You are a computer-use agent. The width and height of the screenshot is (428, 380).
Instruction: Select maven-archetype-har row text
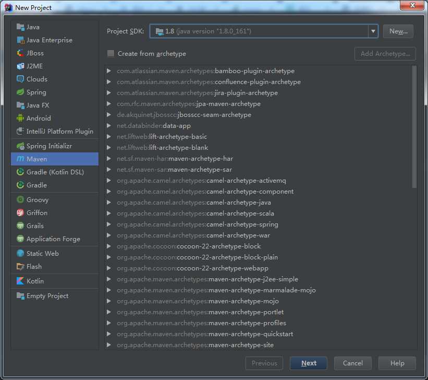coord(175,159)
